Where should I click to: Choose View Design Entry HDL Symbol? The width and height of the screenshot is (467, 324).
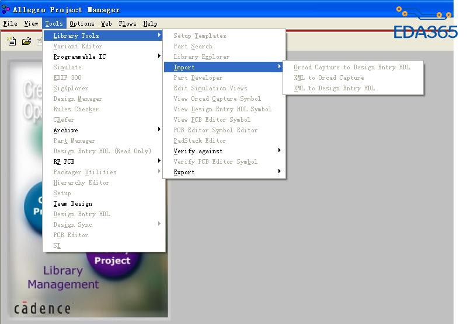224,109
